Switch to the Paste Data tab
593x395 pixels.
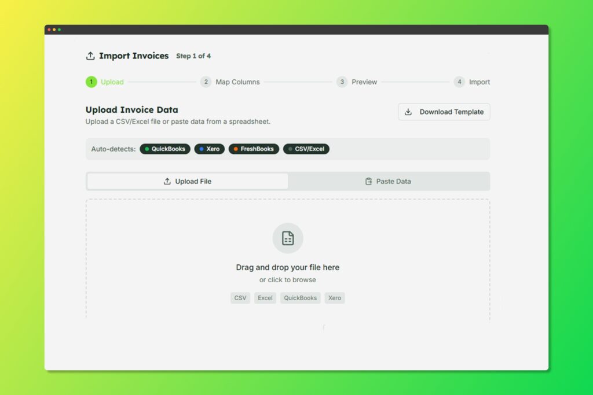point(389,182)
